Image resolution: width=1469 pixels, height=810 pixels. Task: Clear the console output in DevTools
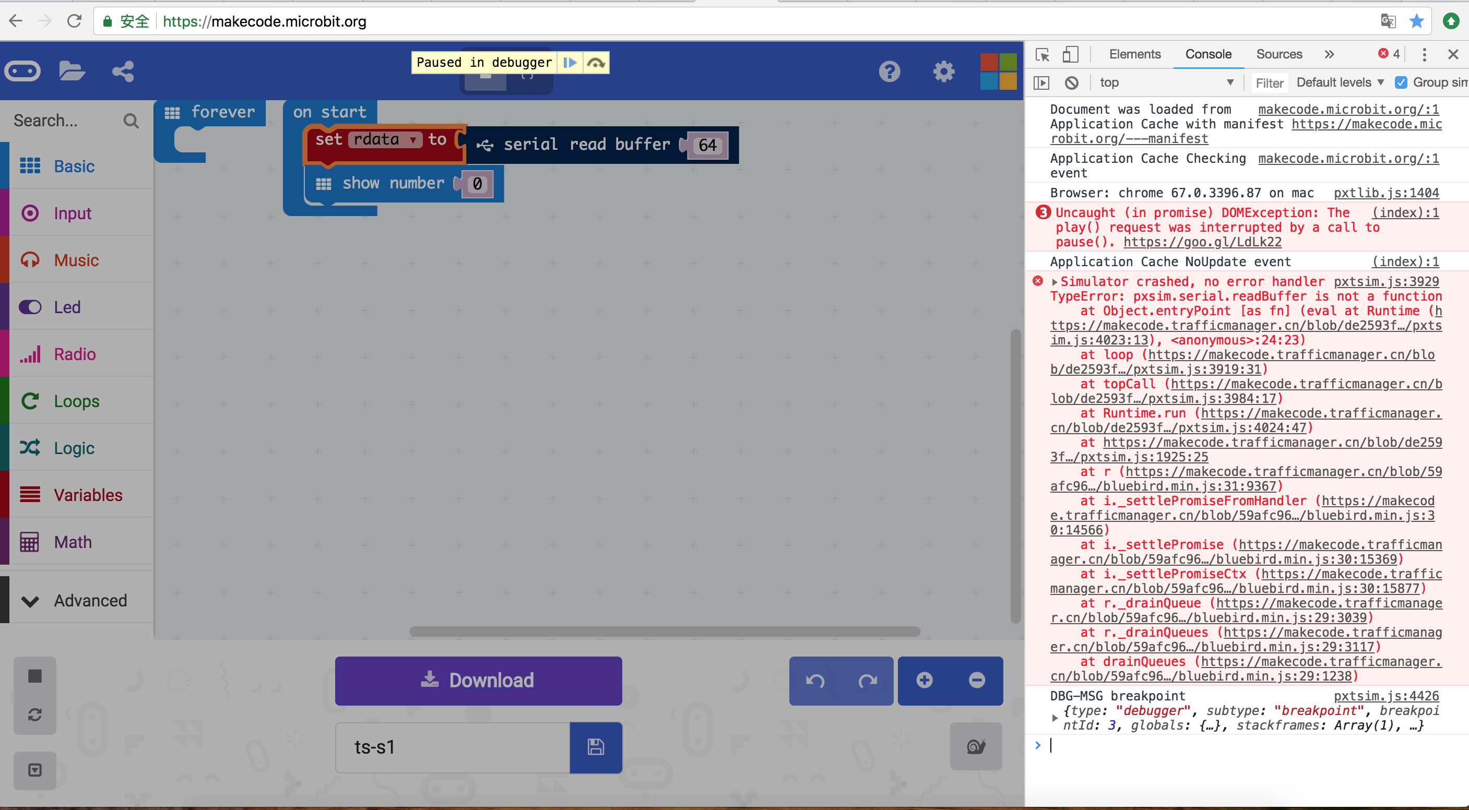point(1073,82)
